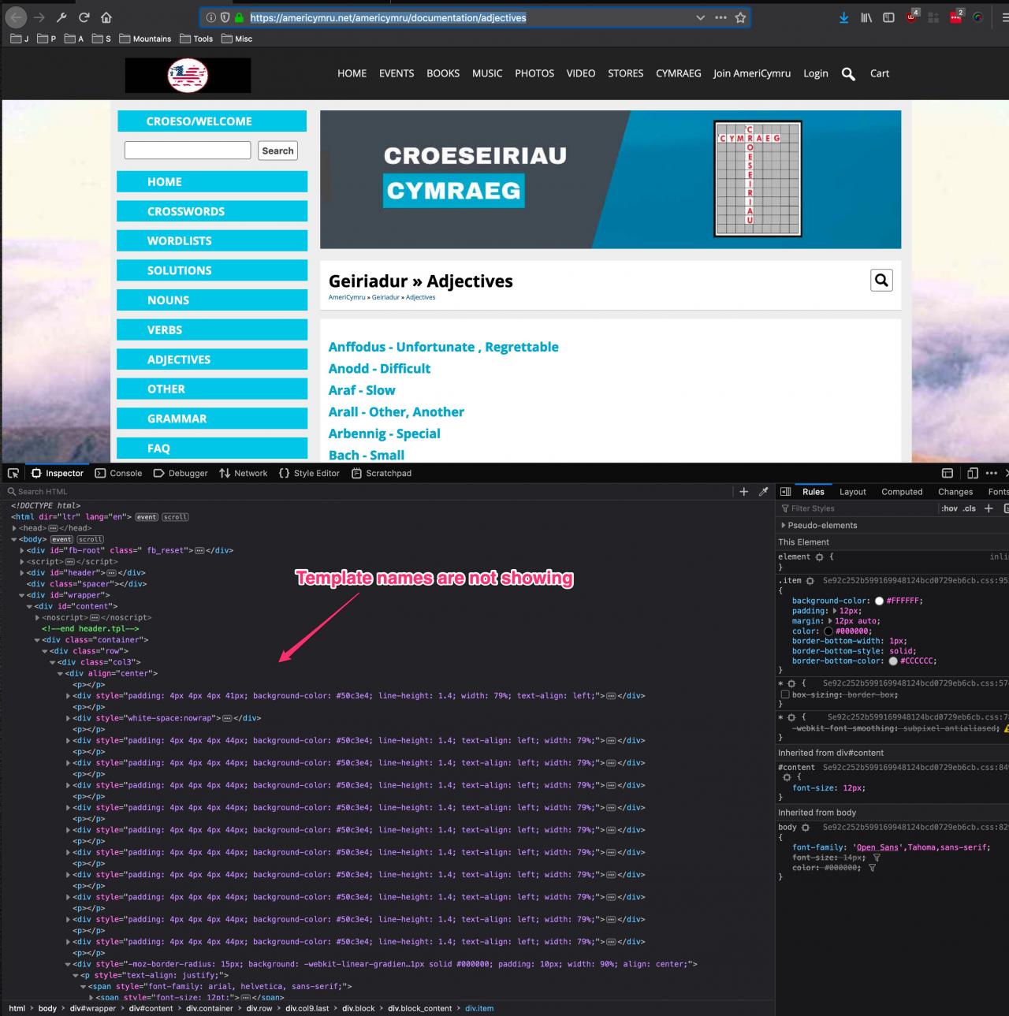Toggle the .cls classes panel
Viewport: 1009px width, 1016px height.
tap(969, 508)
